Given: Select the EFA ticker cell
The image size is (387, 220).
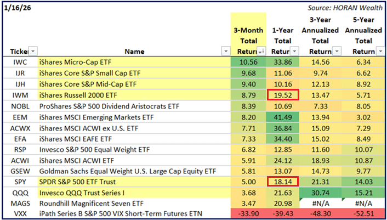Looking at the screenshot, I should [20, 139].
